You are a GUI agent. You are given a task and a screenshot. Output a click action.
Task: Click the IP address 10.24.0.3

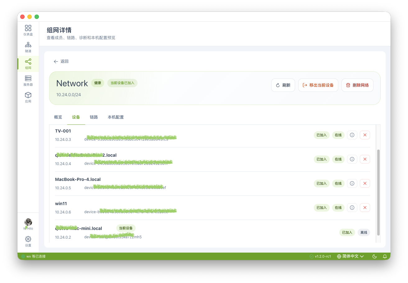coord(63,139)
